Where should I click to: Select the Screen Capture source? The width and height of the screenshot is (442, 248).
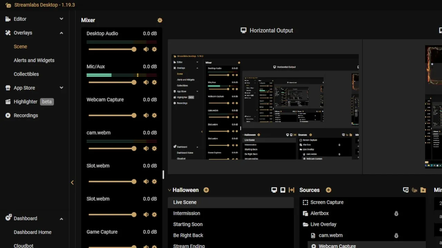tap(363, 202)
